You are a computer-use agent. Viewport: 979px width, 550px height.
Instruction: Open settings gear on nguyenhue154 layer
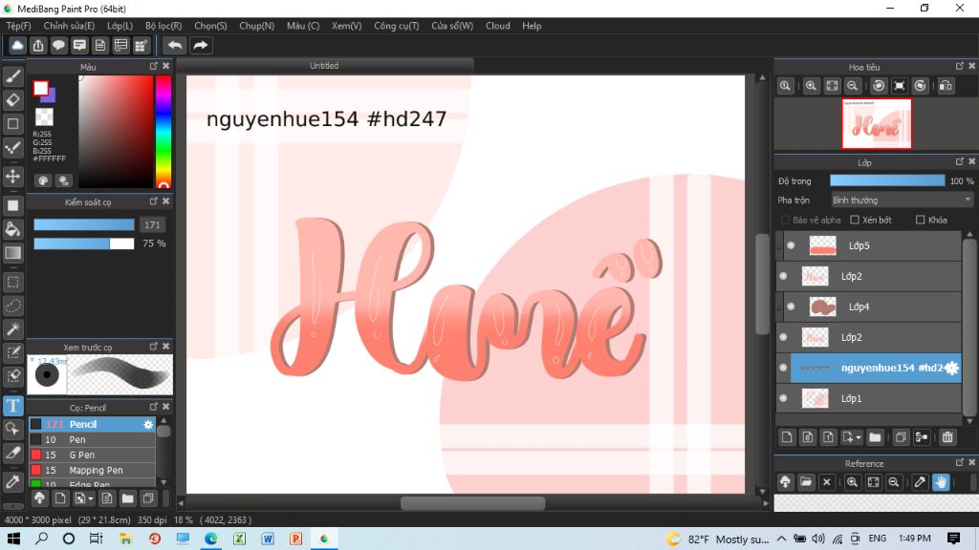click(x=951, y=368)
